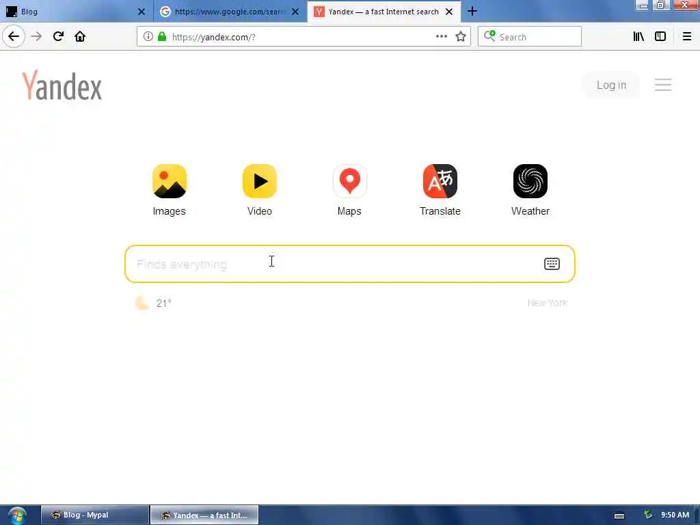This screenshot has width=700, height=525.
Task: Switch to the Blog tab
Action: 77,12
